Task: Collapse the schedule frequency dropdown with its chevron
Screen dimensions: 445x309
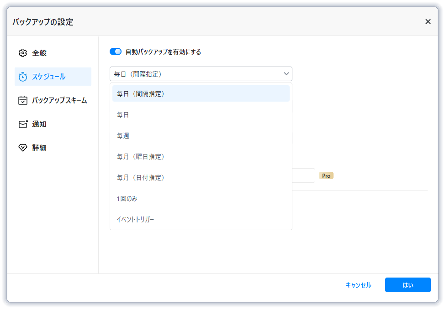Action: pyautogui.click(x=286, y=73)
